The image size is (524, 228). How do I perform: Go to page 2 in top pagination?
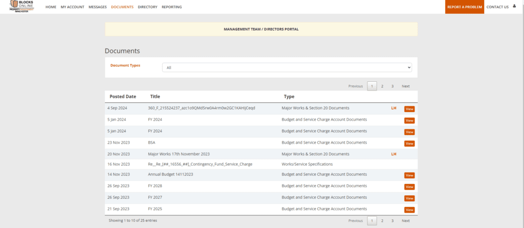[x=382, y=86]
